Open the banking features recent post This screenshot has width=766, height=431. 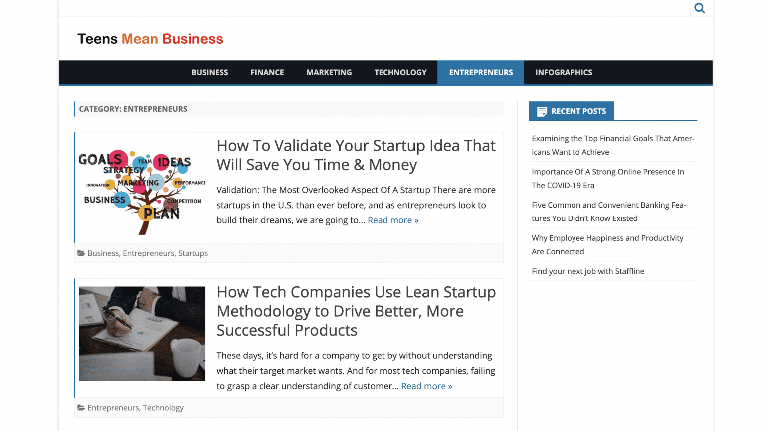[x=608, y=212]
